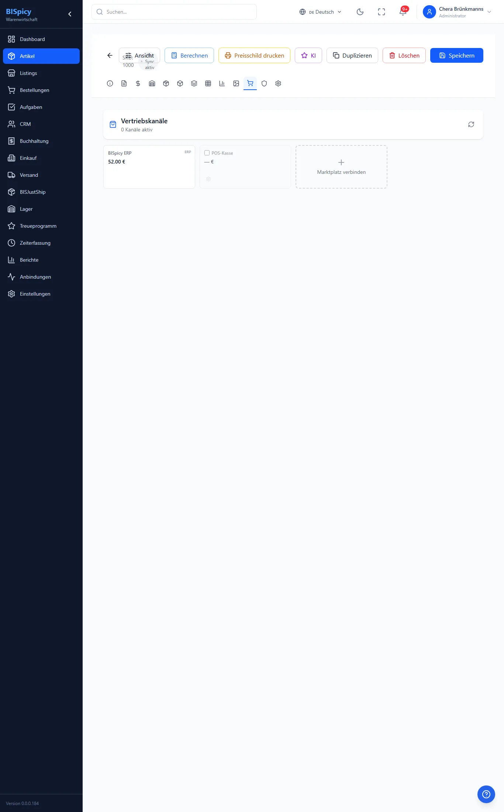
Task: Delete the article with Löschen
Action: click(404, 55)
